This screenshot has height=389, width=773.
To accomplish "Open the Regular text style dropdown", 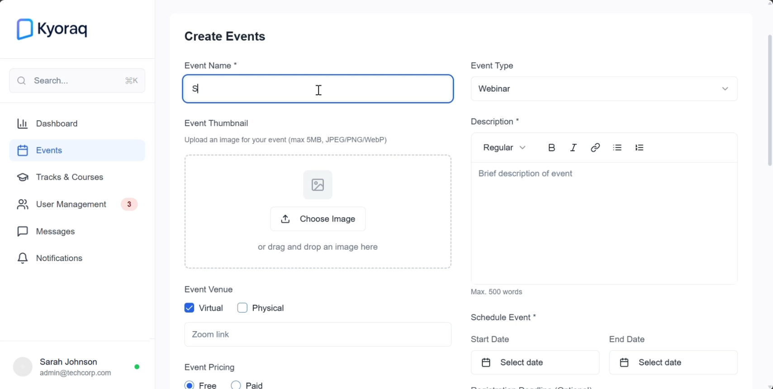I will (503, 147).
